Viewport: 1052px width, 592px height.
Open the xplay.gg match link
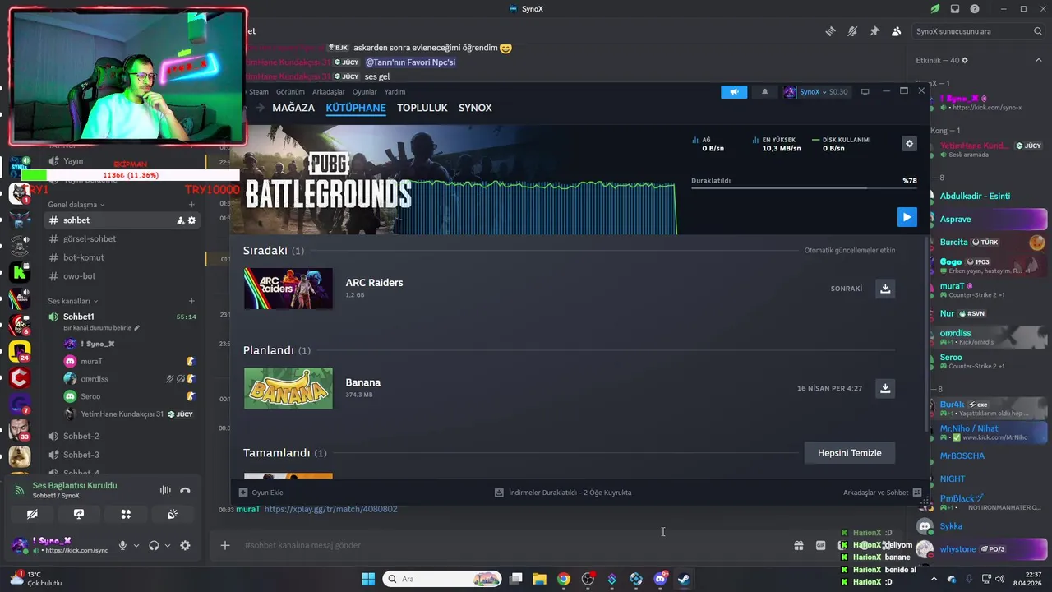coord(330,509)
